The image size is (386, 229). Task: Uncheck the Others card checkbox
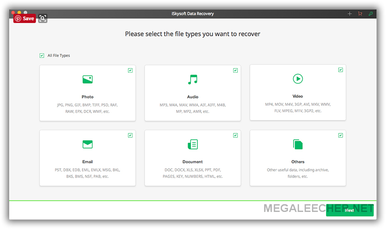[x=340, y=136]
